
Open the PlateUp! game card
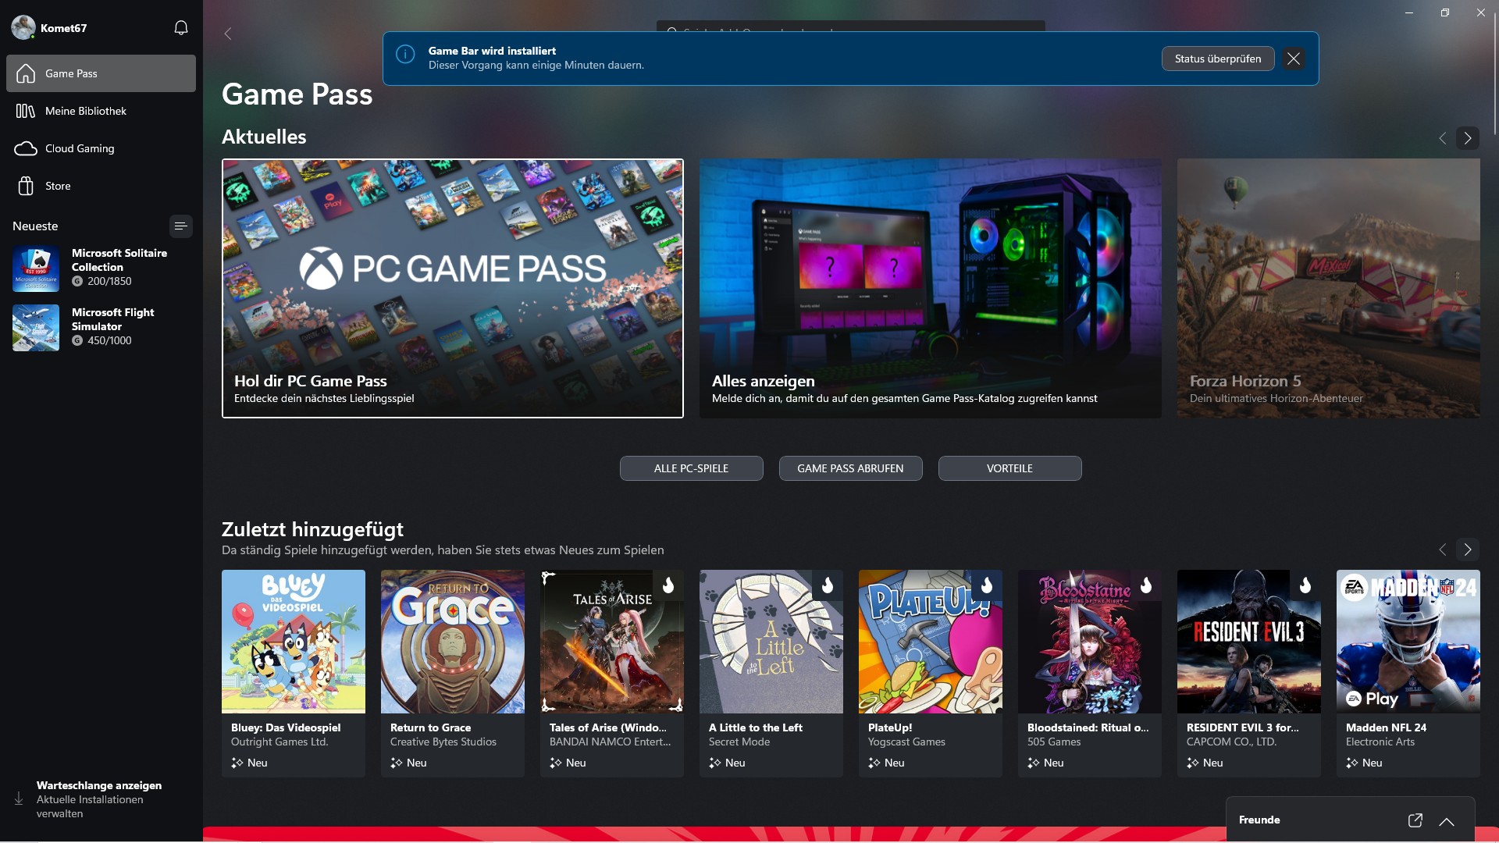pyautogui.click(x=931, y=674)
